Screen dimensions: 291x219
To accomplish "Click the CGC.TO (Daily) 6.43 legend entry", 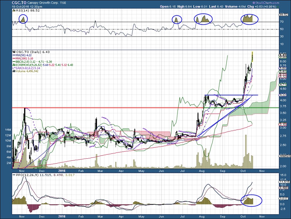I will pos(33,52).
